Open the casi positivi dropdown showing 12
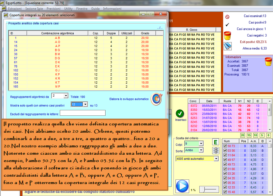The height and width of the screenshot is (196, 273). coord(85,104)
